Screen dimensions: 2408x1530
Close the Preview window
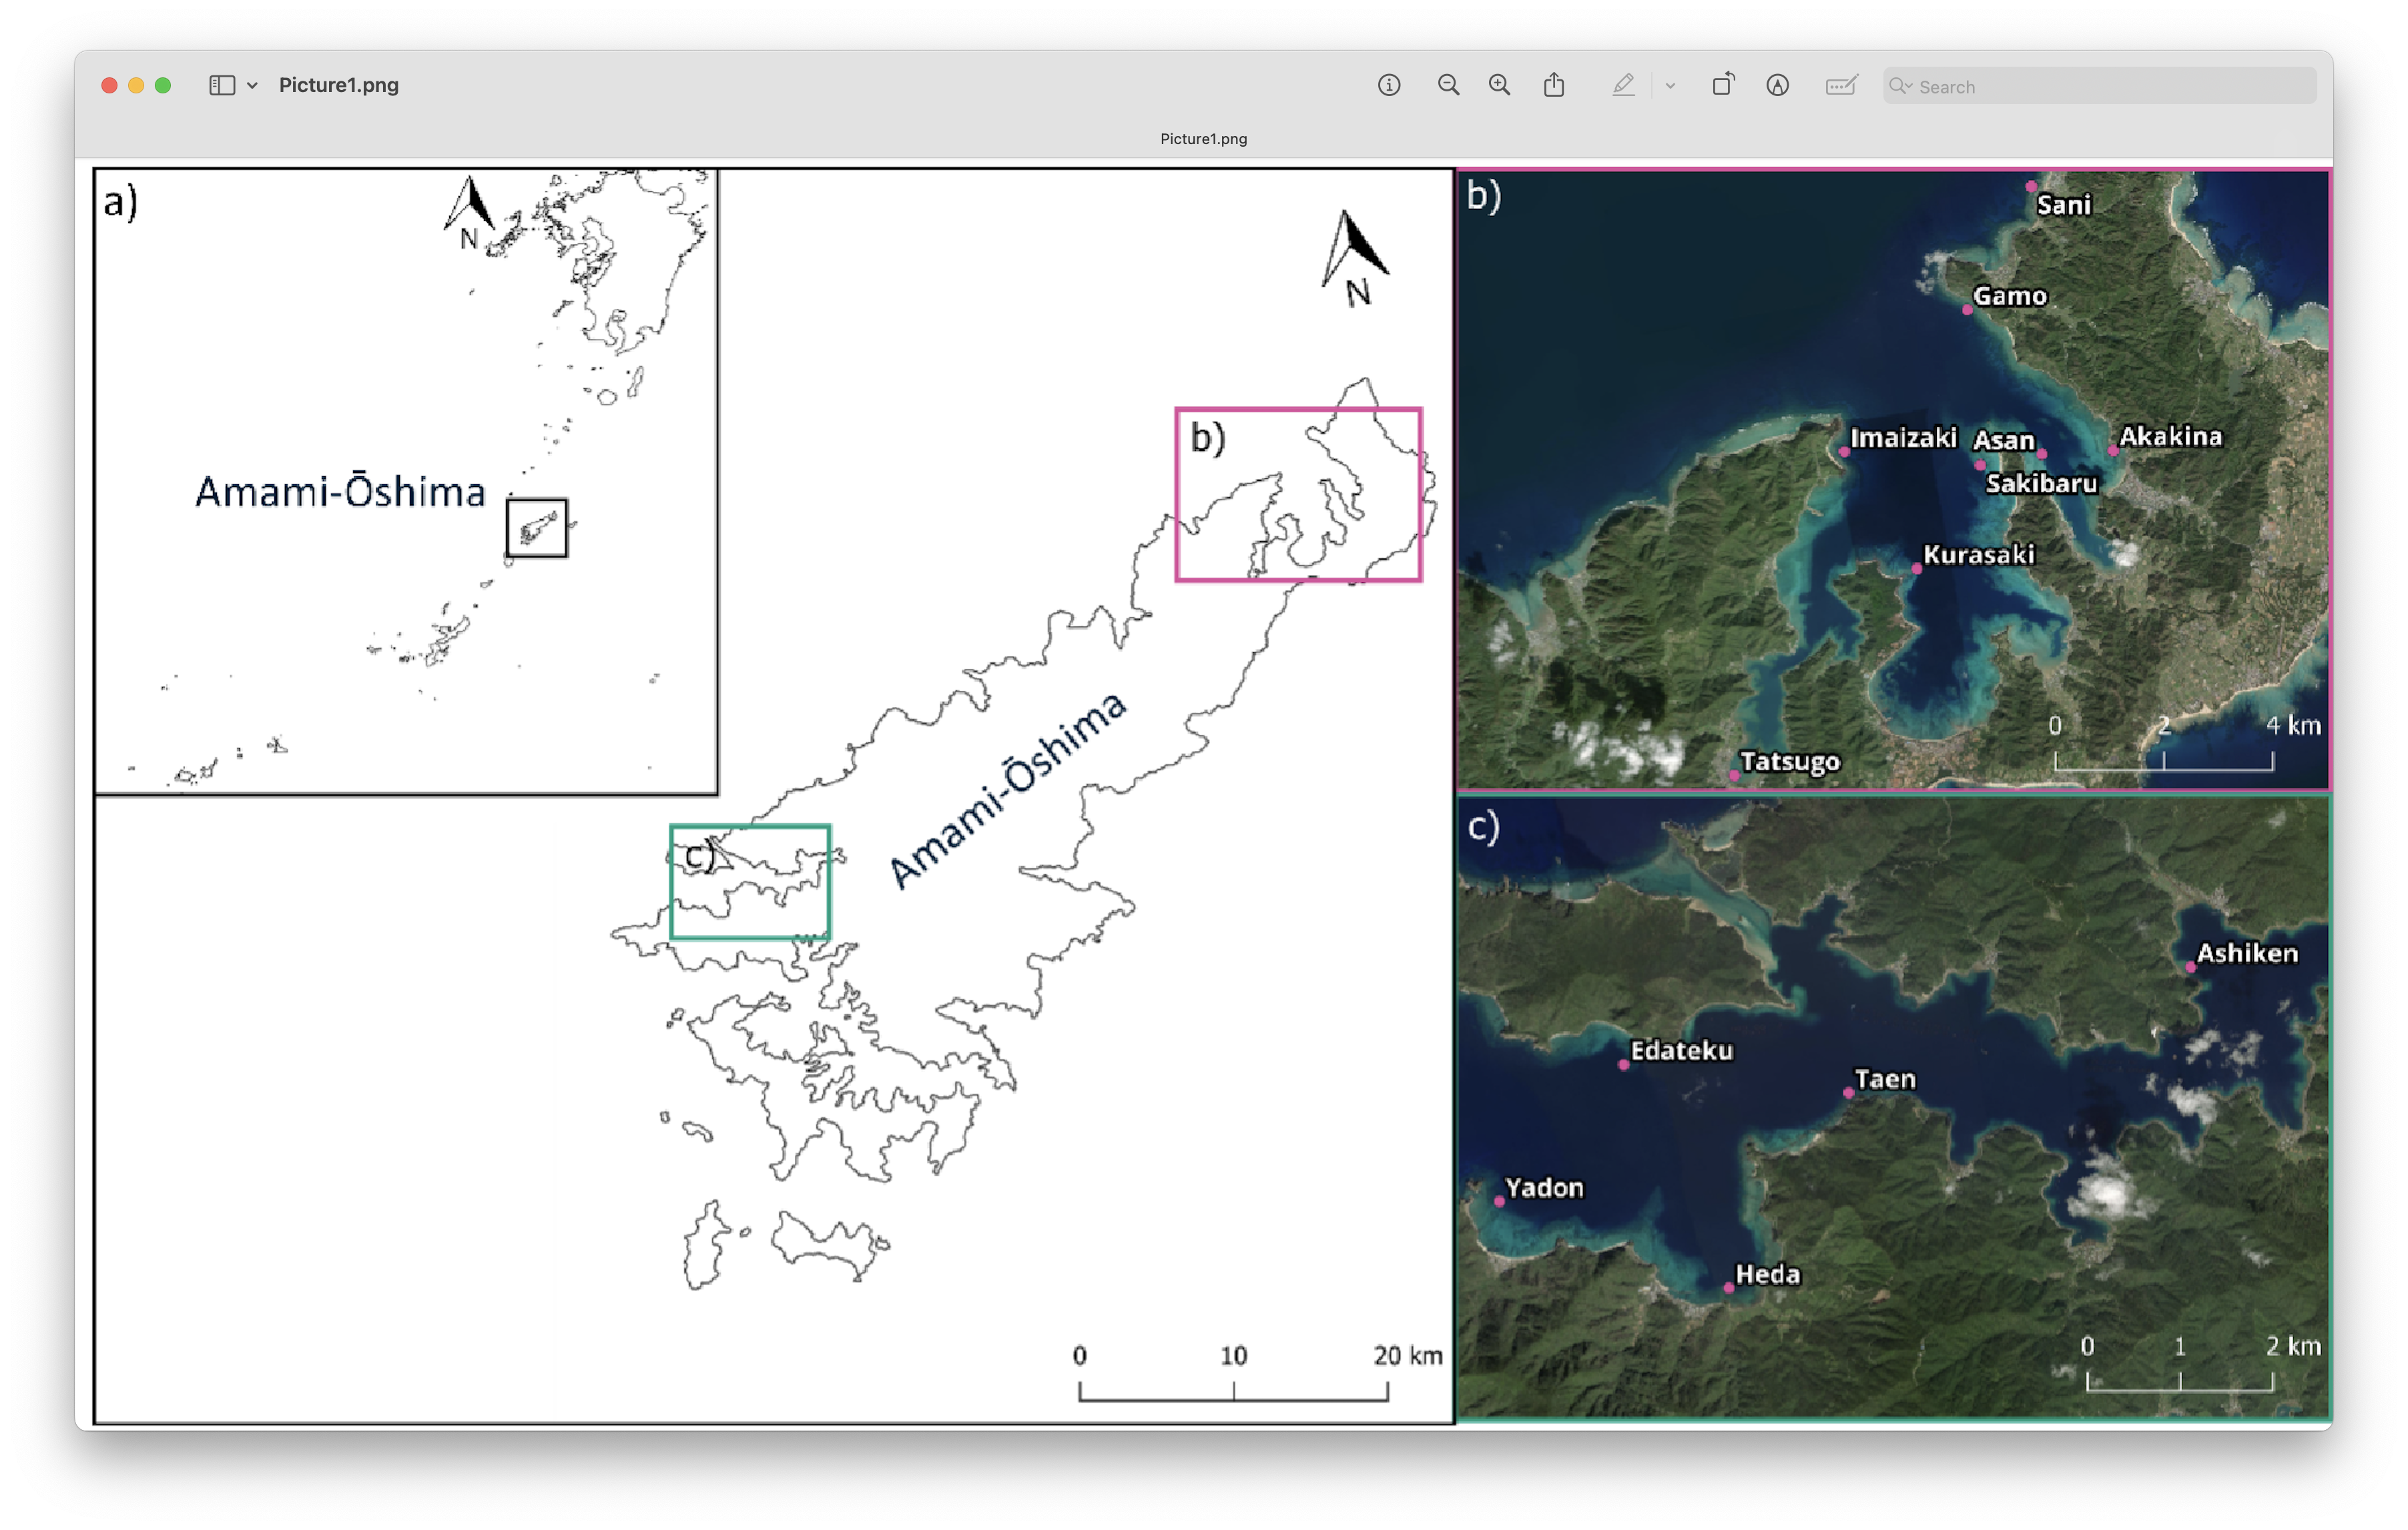[110, 86]
